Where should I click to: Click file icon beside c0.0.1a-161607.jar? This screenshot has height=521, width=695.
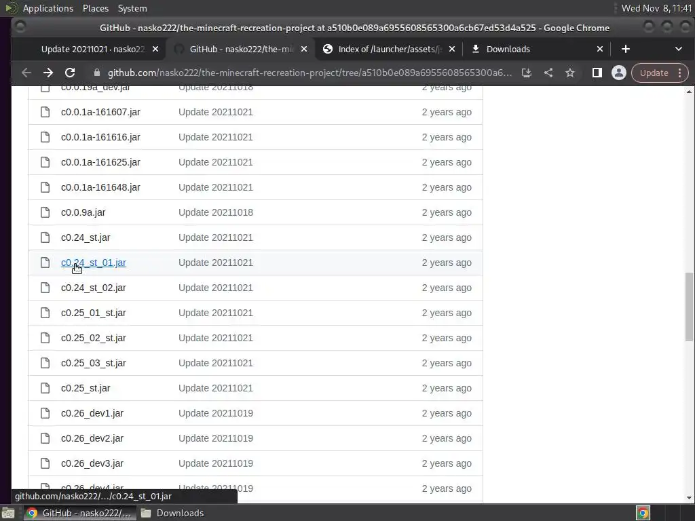pyautogui.click(x=45, y=112)
